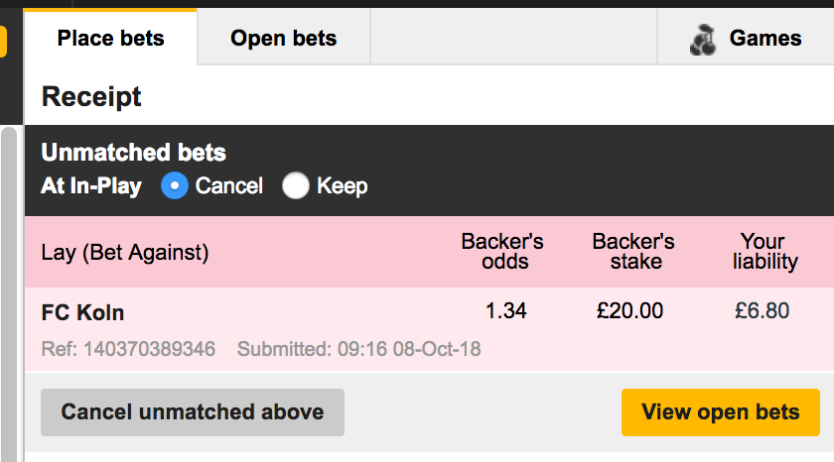Viewport: 834px width, 462px height.
Task: Click the £6.80 liability value
Action: pyautogui.click(x=762, y=310)
